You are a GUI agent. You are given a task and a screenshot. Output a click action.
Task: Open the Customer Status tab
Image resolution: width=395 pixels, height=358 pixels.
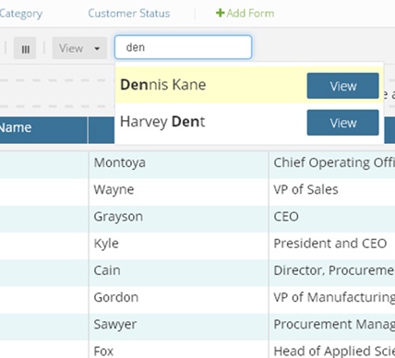coord(129,14)
